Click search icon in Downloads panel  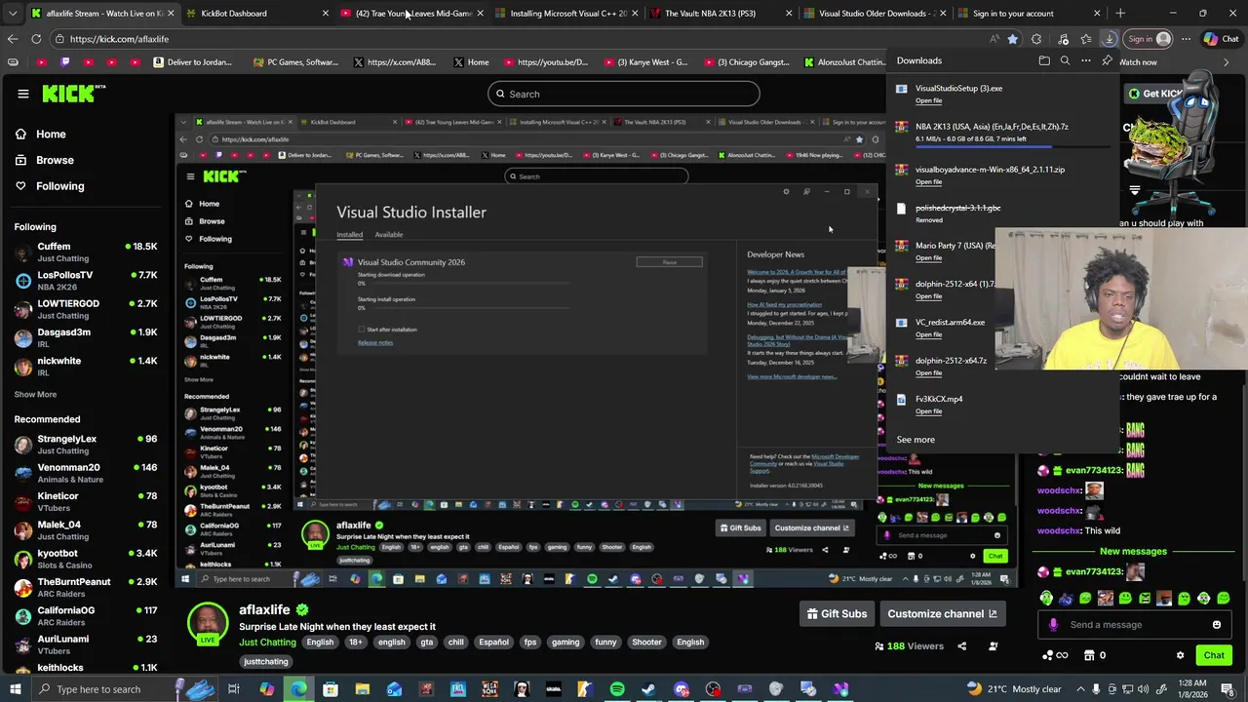1065,60
